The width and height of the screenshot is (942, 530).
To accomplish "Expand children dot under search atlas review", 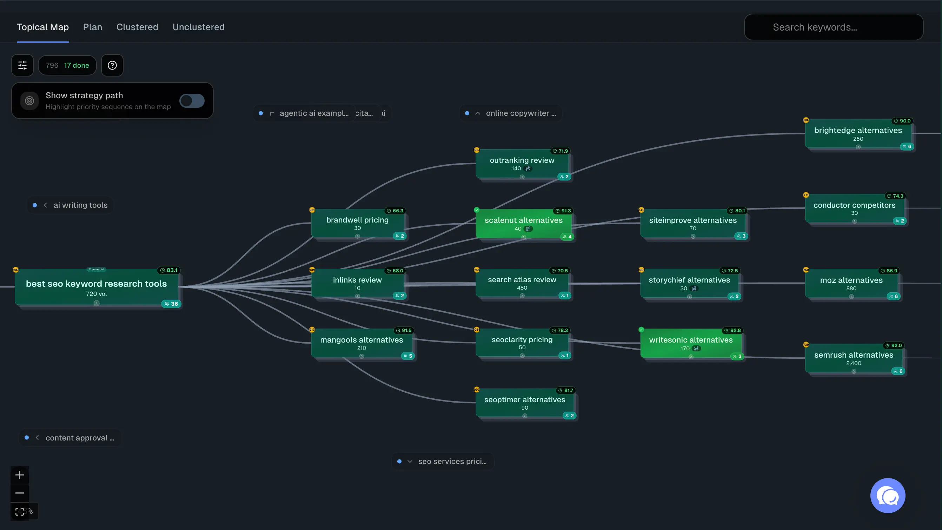I will point(522,296).
